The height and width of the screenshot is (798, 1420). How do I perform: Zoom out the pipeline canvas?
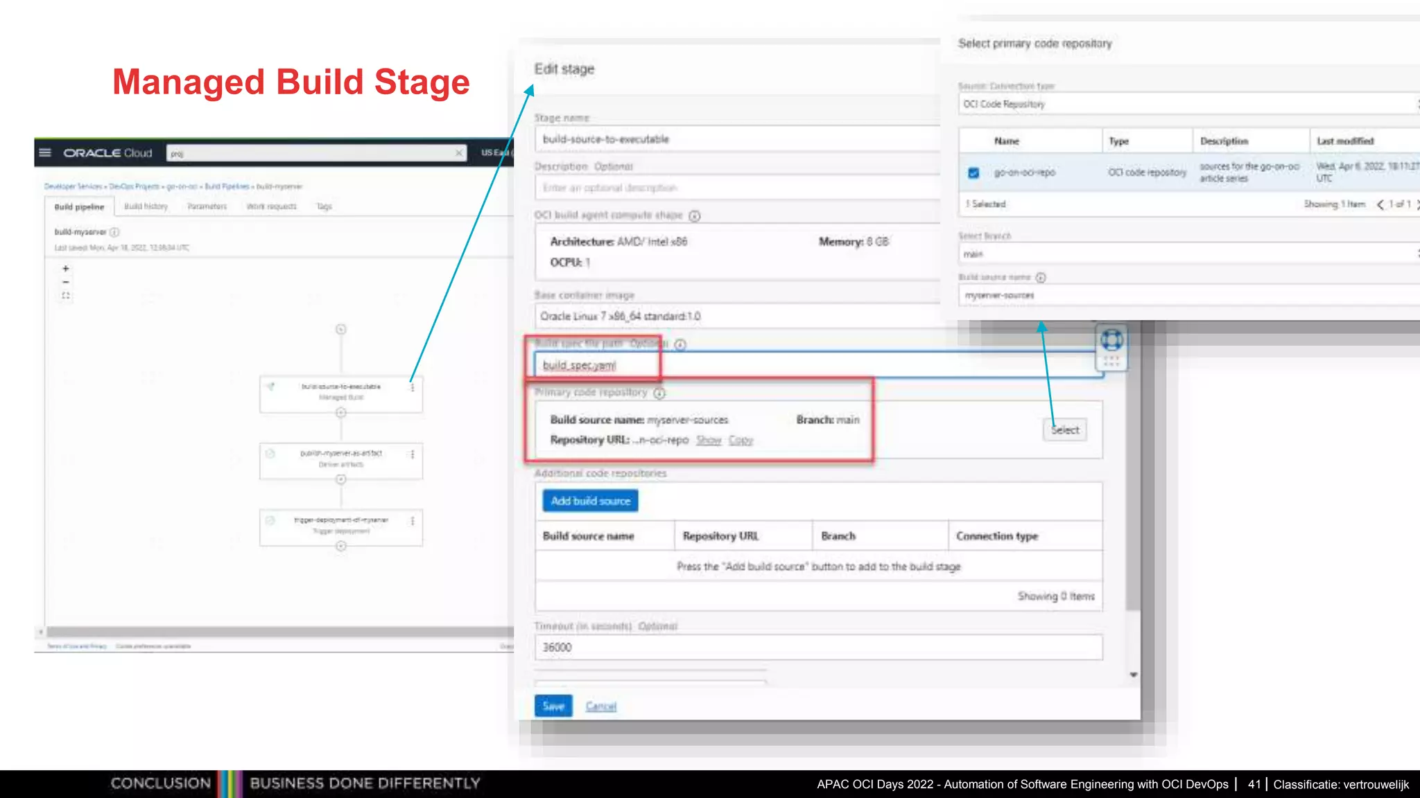pyautogui.click(x=66, y=282)
